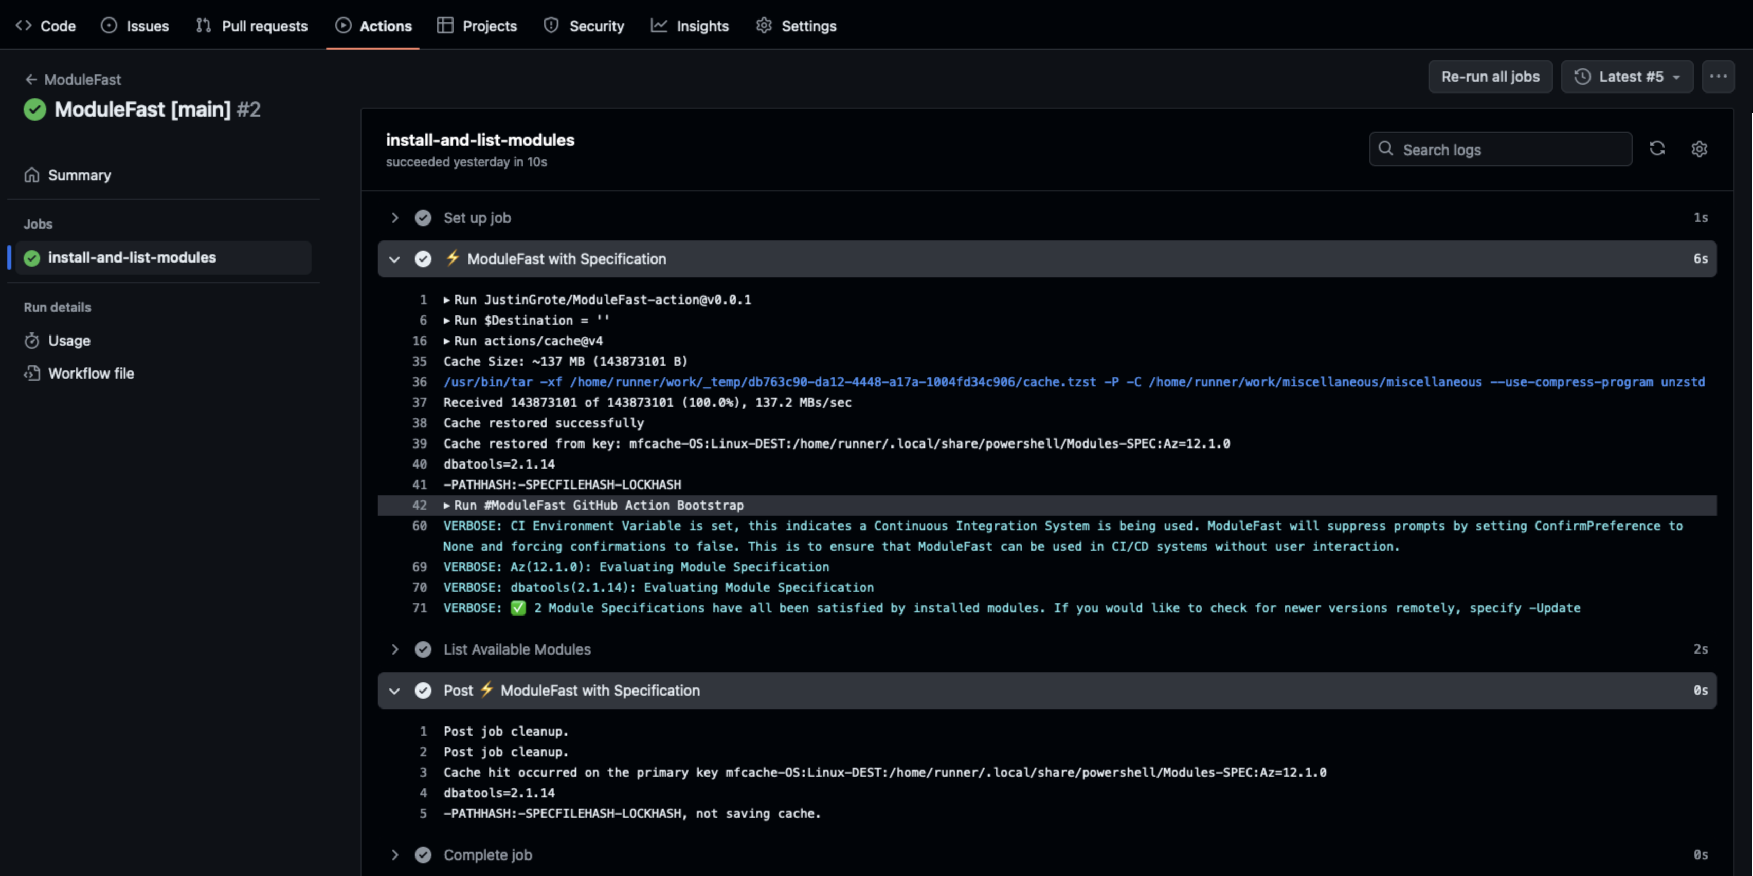Click the lightning bolt icon in ModuleFast step
The height and width of the screenshot is (876, 1753).
coord(453,258)
